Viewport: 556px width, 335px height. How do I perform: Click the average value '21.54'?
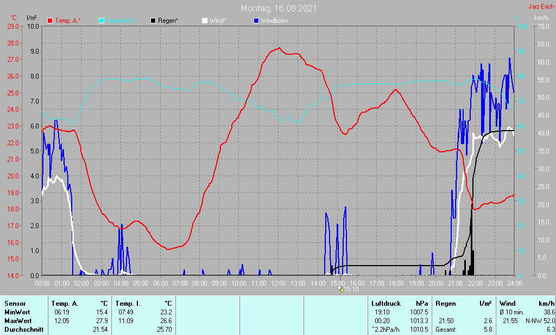100,330
